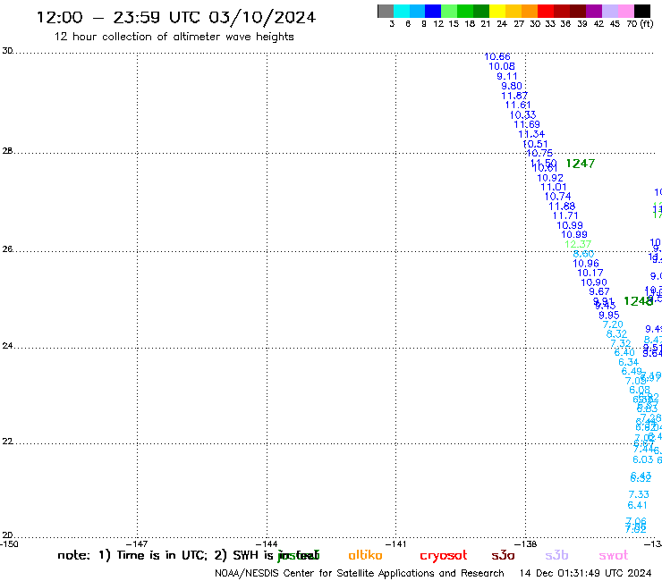
Task: Click the latitude axis label 26
Action: point(7,249)
